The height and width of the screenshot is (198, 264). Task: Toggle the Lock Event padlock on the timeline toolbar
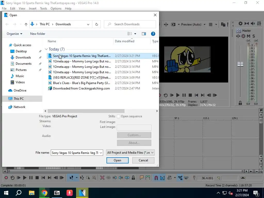(x=133, y=178)
